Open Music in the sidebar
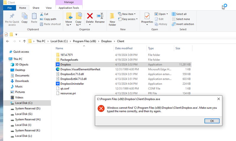The height and width of the screenshot is (141, 236). (19, 86)
